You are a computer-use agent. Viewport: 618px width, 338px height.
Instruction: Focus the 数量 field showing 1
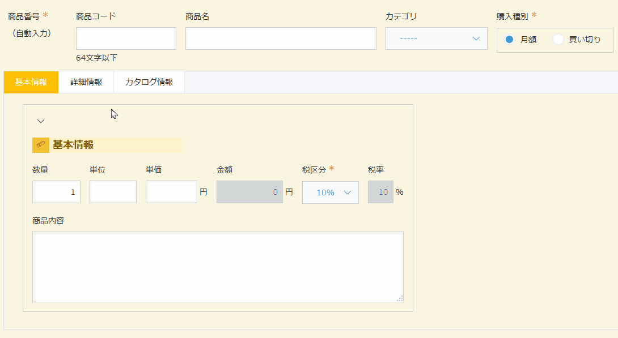coord(56,192)
